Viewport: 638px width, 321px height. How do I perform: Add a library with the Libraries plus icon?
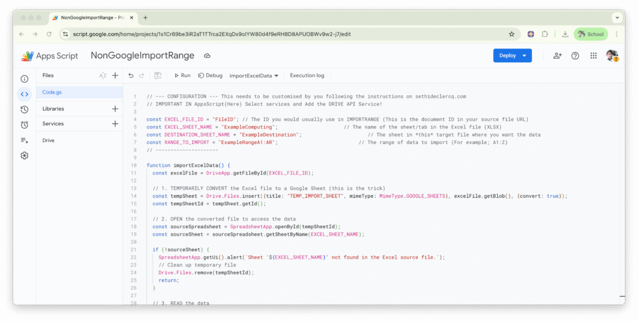pyautogui.click(x=115, y=108)
